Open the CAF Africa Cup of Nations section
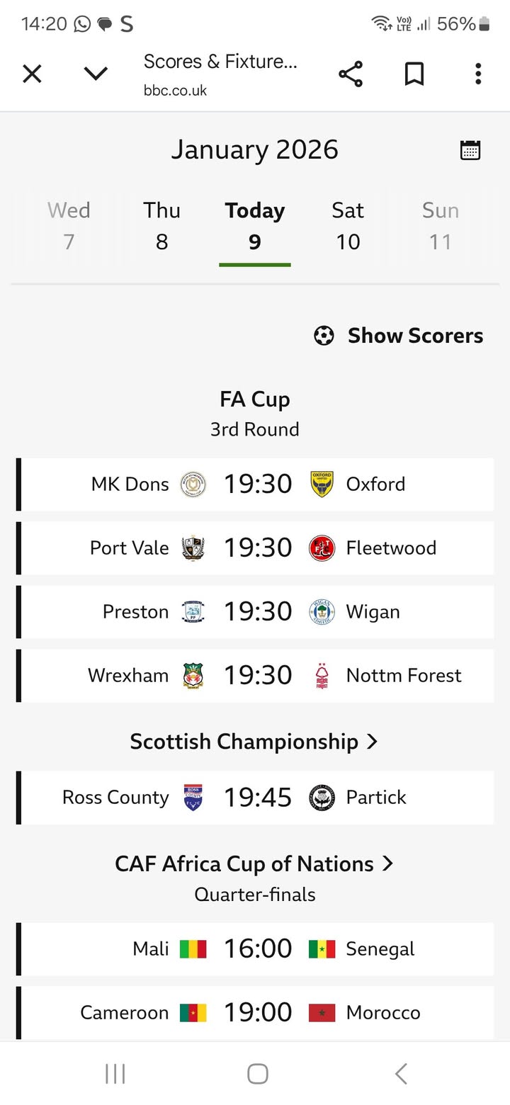Image resolution: width=510 pixels, height=1105 pixels. point(254,864)
